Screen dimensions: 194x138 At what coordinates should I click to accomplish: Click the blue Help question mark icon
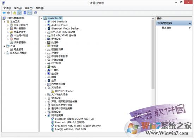pos(25,13)
